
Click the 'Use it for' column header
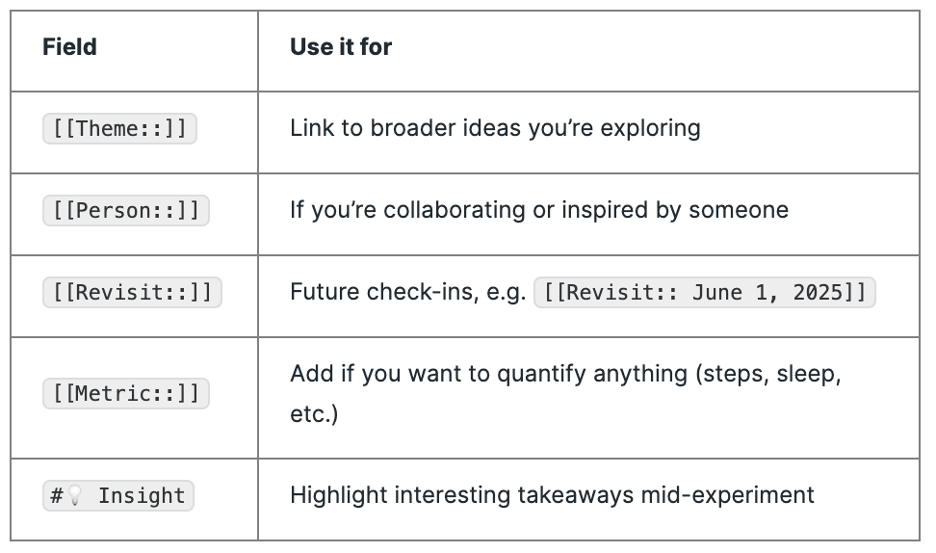341,46
